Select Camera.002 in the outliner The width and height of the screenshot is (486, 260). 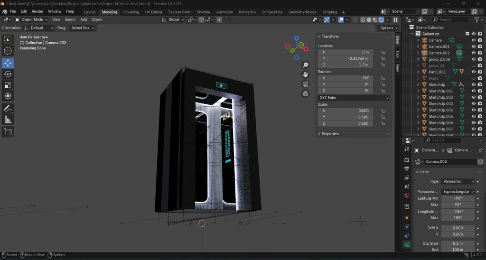(439, 53)
